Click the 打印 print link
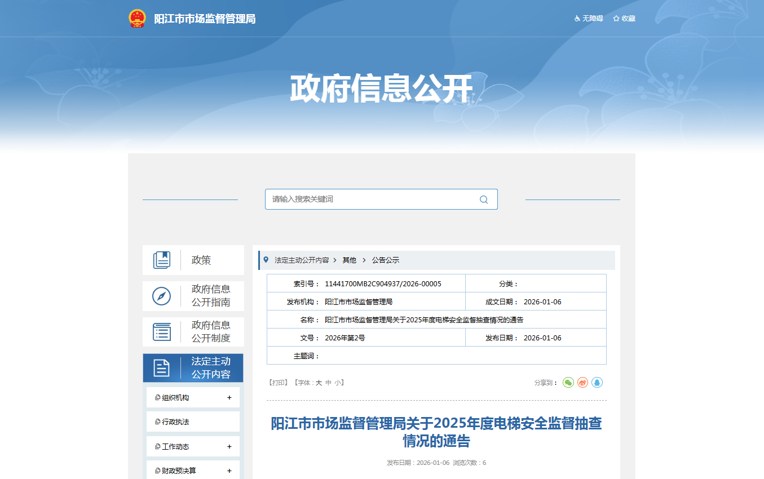The image size is (764, 479). [x=279, y=383]
